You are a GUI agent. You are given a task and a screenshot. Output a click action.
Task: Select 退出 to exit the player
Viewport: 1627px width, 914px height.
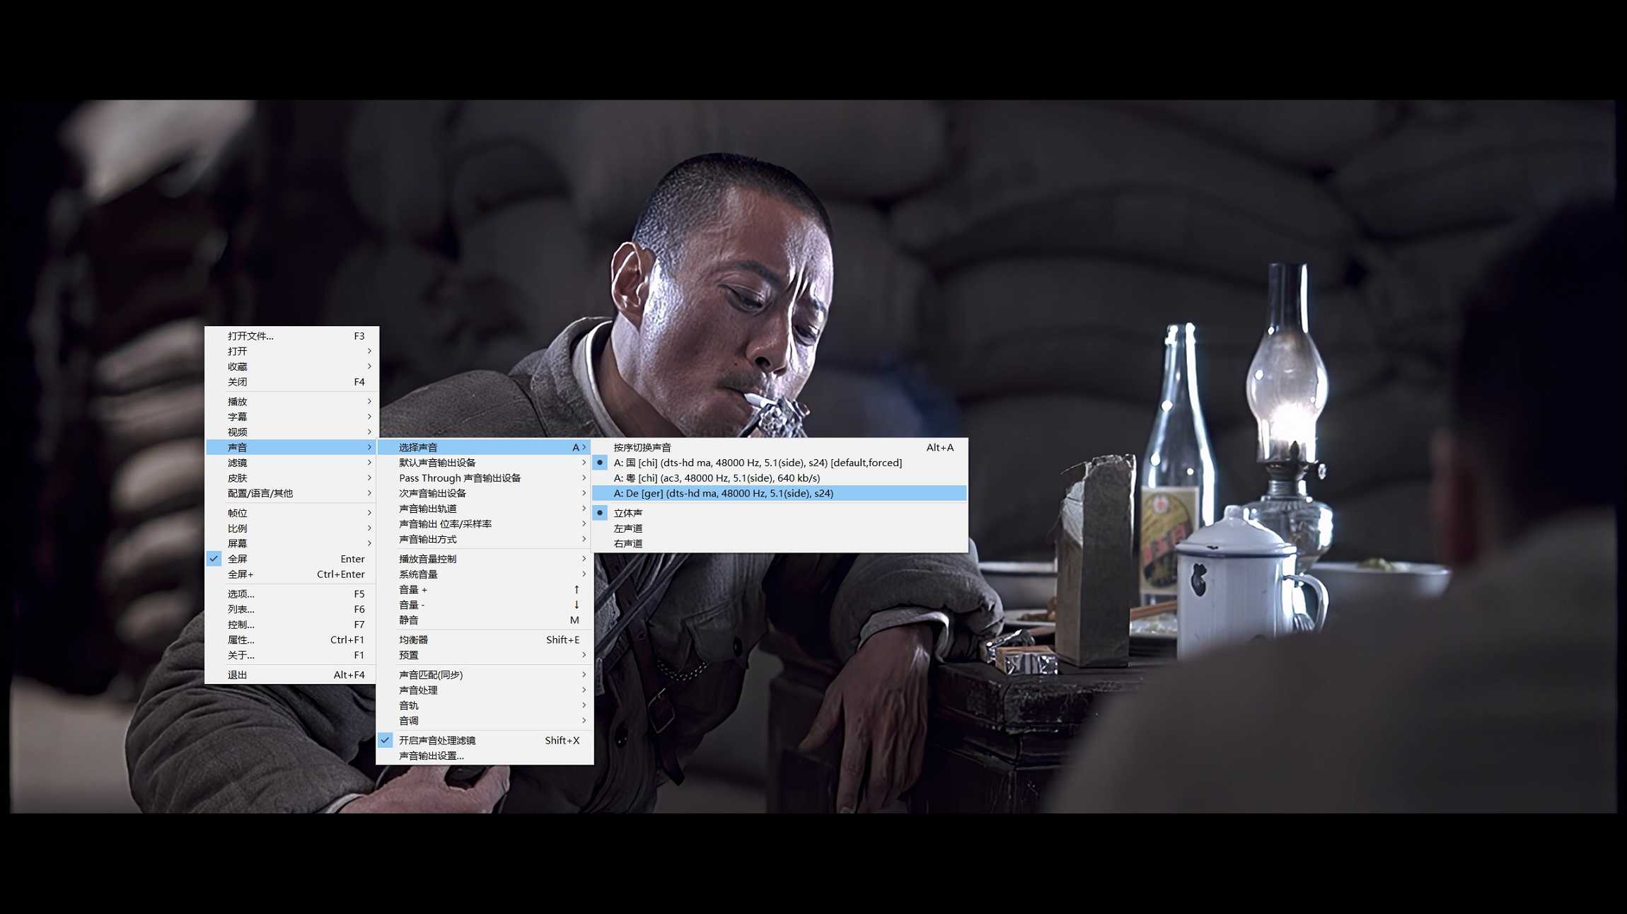[291, 675]
